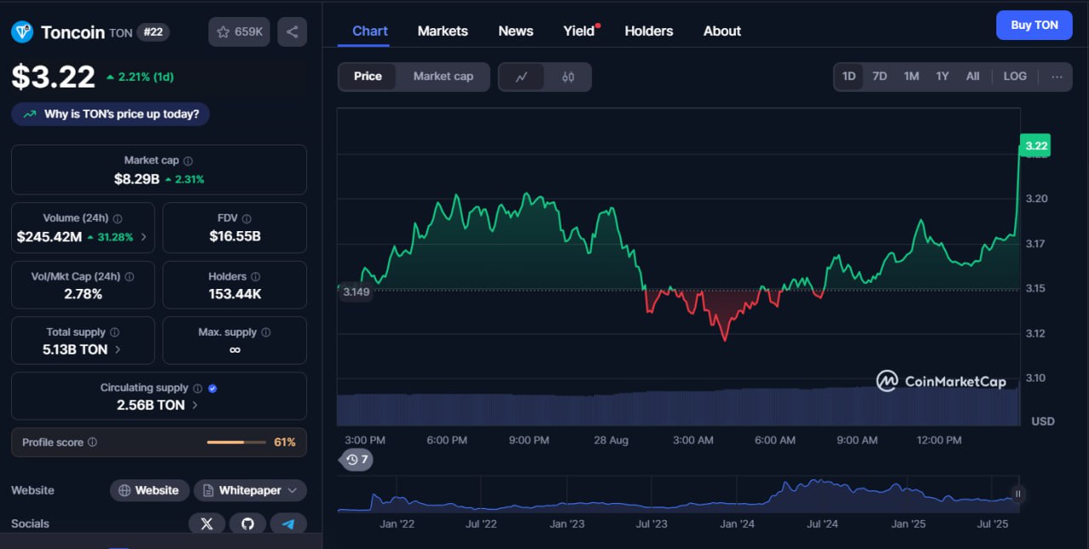Image resolution: width=1089 pixels, height=549 pixels.
Task: Open the Vol/Mkt Cap (24h) info icon
Action: coord(128,276)
